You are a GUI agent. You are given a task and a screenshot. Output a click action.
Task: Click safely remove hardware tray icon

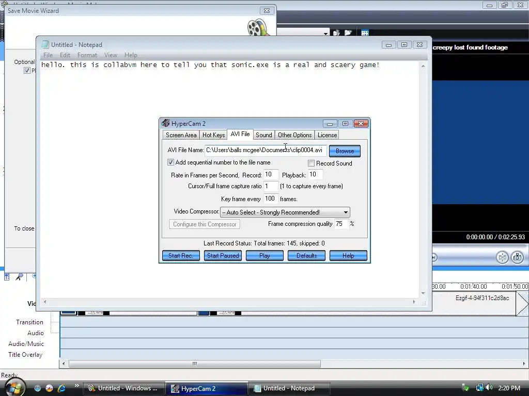click(465, 388)
